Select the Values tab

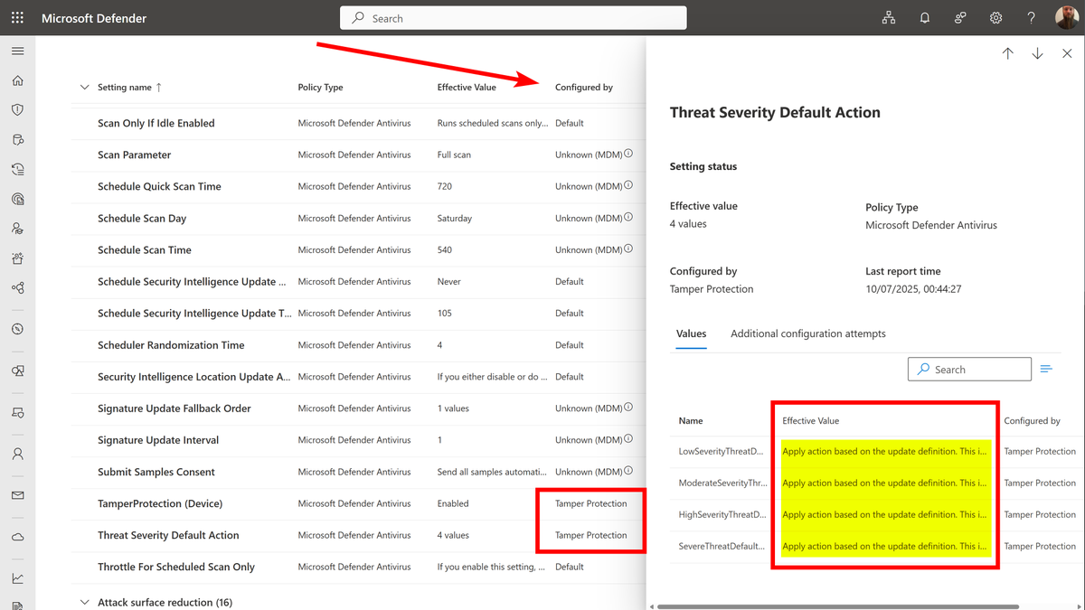[691, 333]
